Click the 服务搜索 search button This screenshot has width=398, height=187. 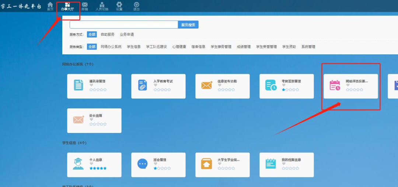(x=188, y=25)
